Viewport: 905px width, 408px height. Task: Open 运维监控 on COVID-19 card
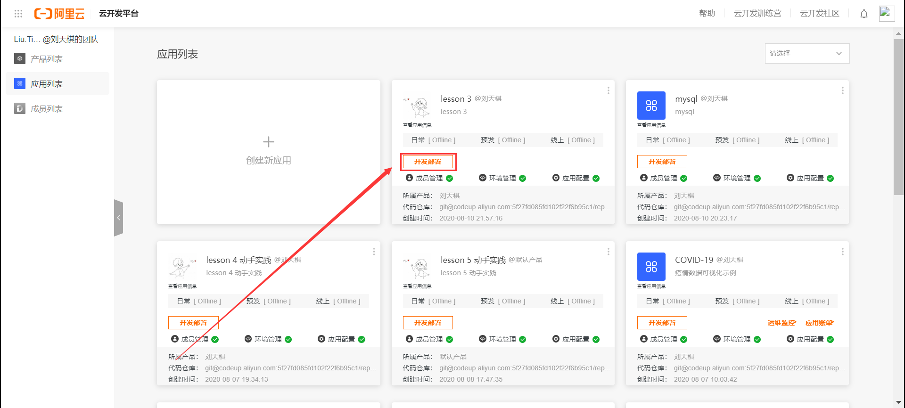(782, 323)
